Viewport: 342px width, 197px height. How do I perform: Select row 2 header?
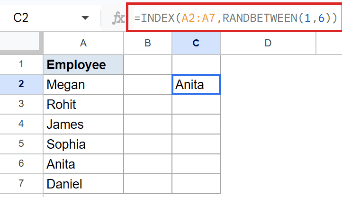click(21, 84)
